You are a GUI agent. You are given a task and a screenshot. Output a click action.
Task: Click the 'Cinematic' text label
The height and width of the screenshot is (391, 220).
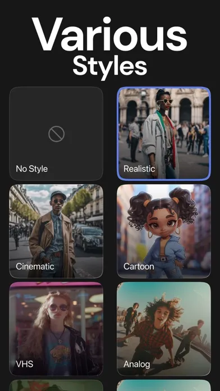[35, 266]
